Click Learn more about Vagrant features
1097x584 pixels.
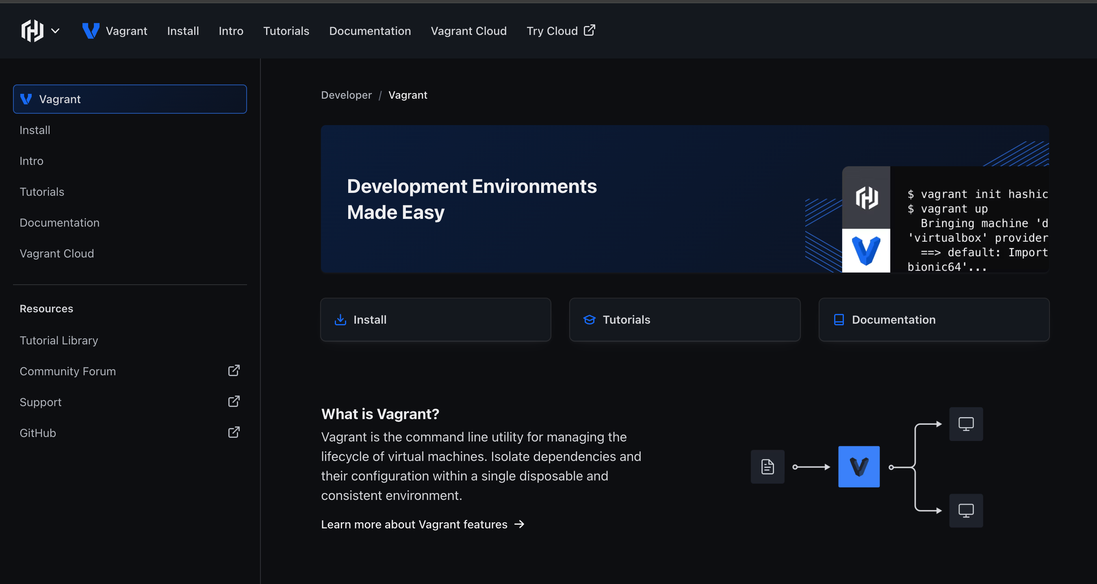tap(414, 524)
